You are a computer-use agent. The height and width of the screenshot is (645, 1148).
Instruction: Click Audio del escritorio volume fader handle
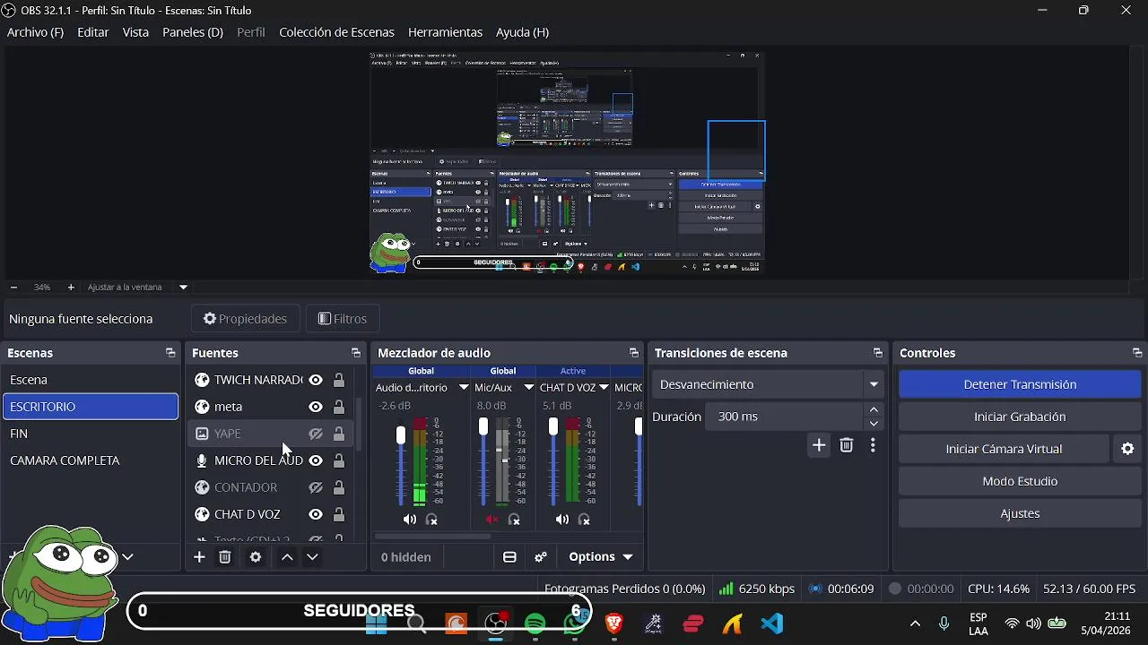[x=401, y=435]
